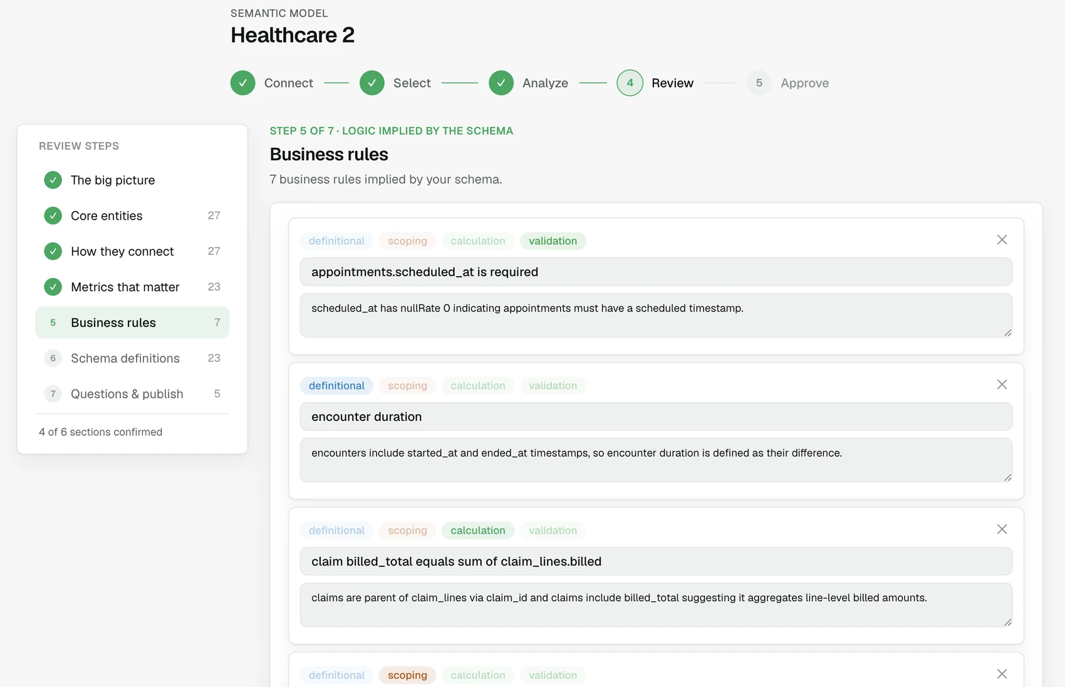The height and width of the screenshot is (687, 1065).
Task: Open The big picture review step
Action: pos(132,180)
